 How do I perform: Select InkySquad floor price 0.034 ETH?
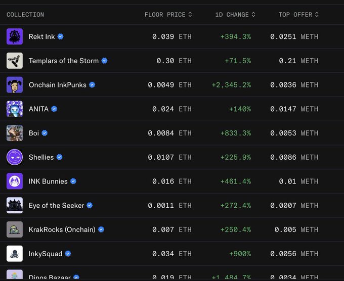[172, 253]
